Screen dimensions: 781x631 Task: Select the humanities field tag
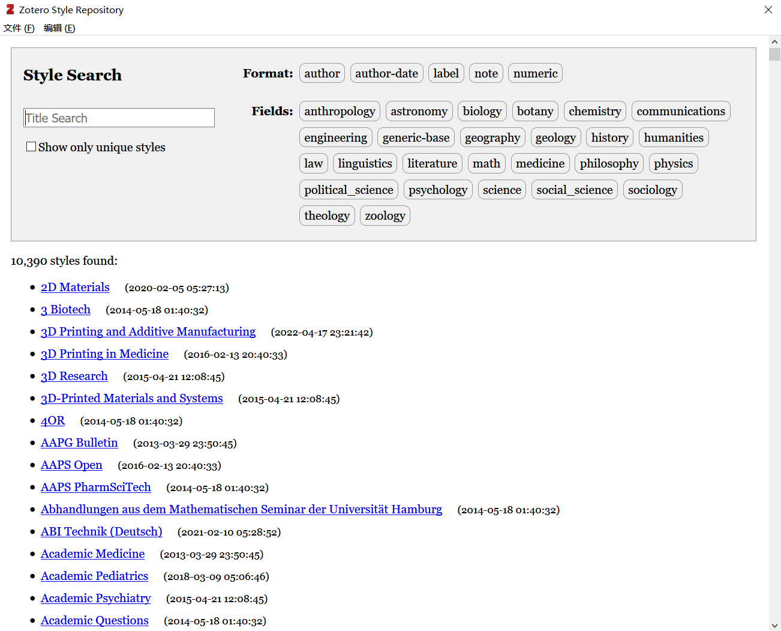coord(674,137)
